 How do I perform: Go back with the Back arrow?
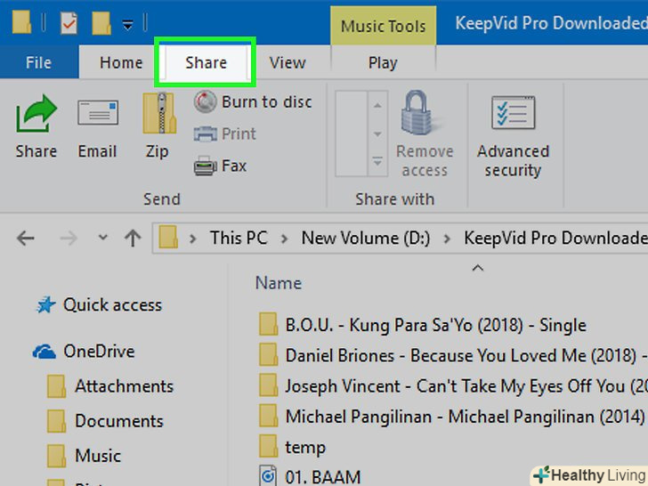coord(26,238)
